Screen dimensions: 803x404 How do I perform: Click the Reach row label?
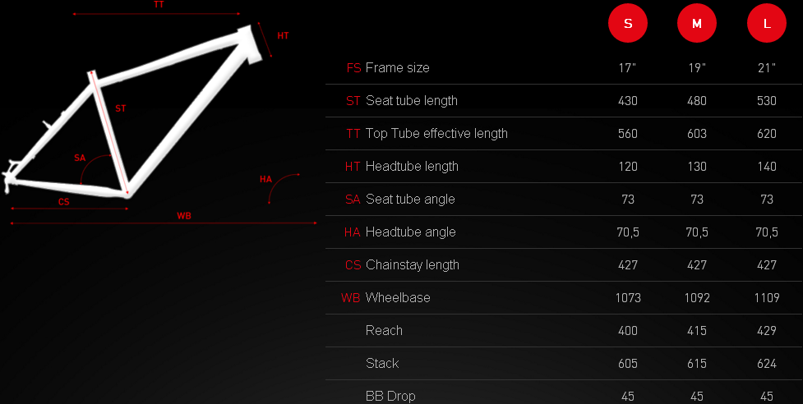(384, 330)
